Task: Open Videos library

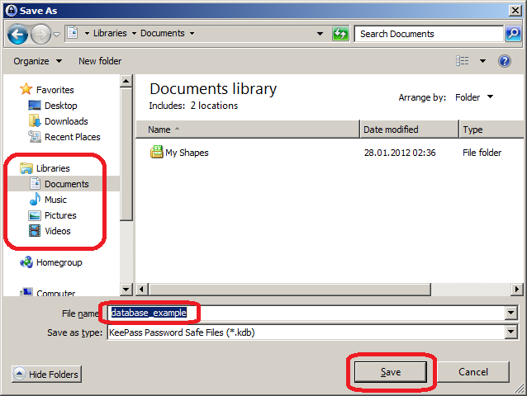Action: tap(57, 231)
